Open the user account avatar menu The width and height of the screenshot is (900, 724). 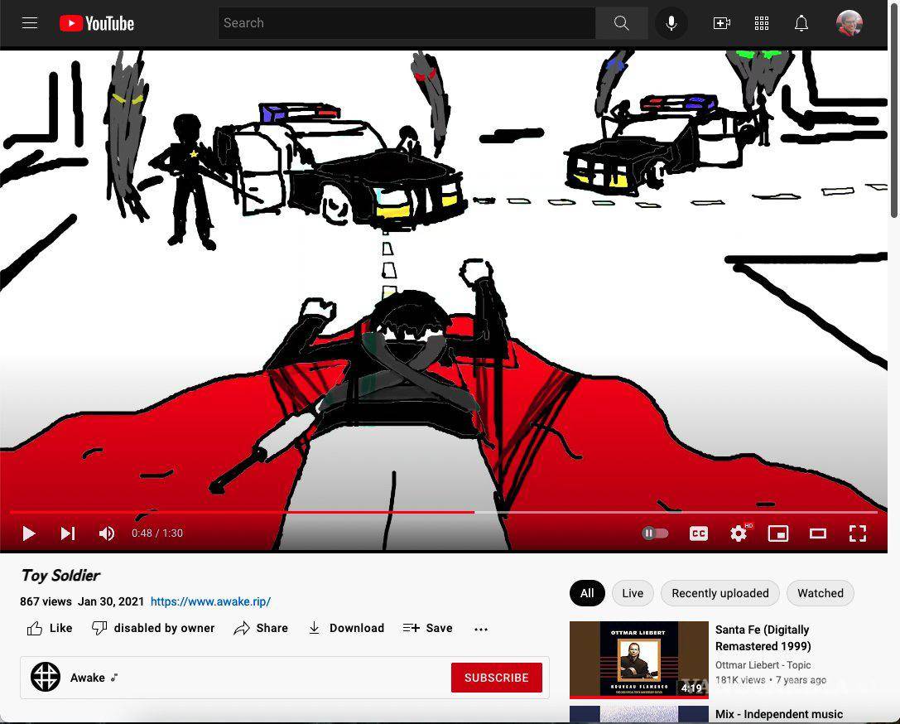click(x=849, y=23)
